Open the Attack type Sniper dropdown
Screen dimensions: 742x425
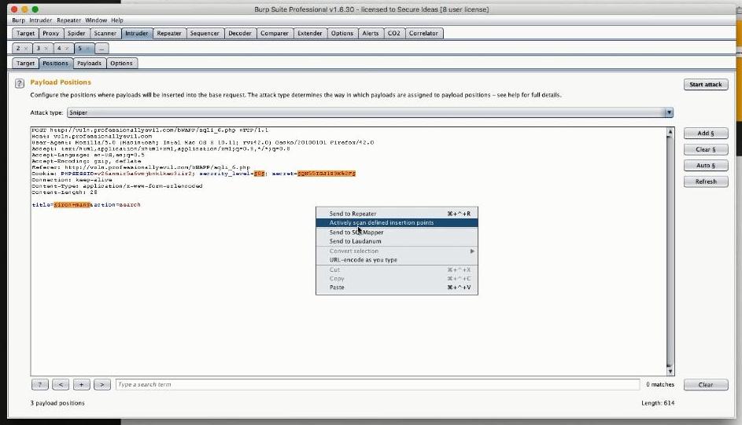click(370, 112)
